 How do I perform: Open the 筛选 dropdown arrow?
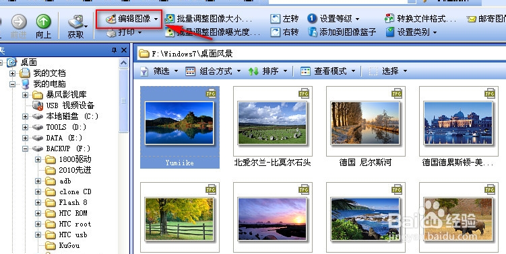pos(177,71)
